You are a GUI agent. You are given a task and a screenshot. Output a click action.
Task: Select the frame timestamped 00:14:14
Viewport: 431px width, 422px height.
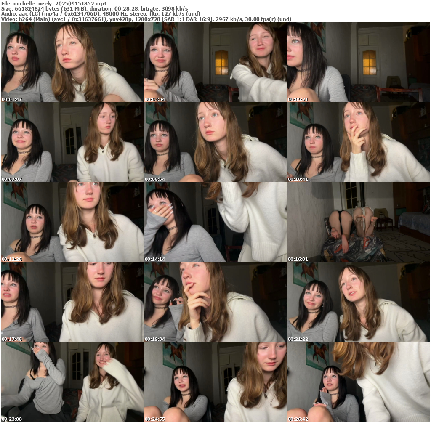tap(215, 222)
